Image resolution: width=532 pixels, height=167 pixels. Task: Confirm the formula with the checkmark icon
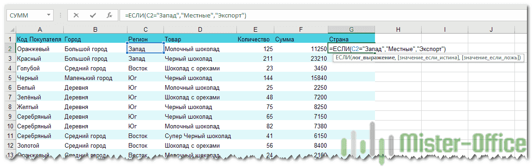click(93, 16)
